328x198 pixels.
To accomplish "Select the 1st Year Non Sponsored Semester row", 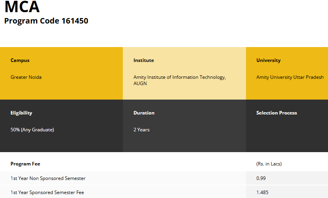I will (48, 178).
